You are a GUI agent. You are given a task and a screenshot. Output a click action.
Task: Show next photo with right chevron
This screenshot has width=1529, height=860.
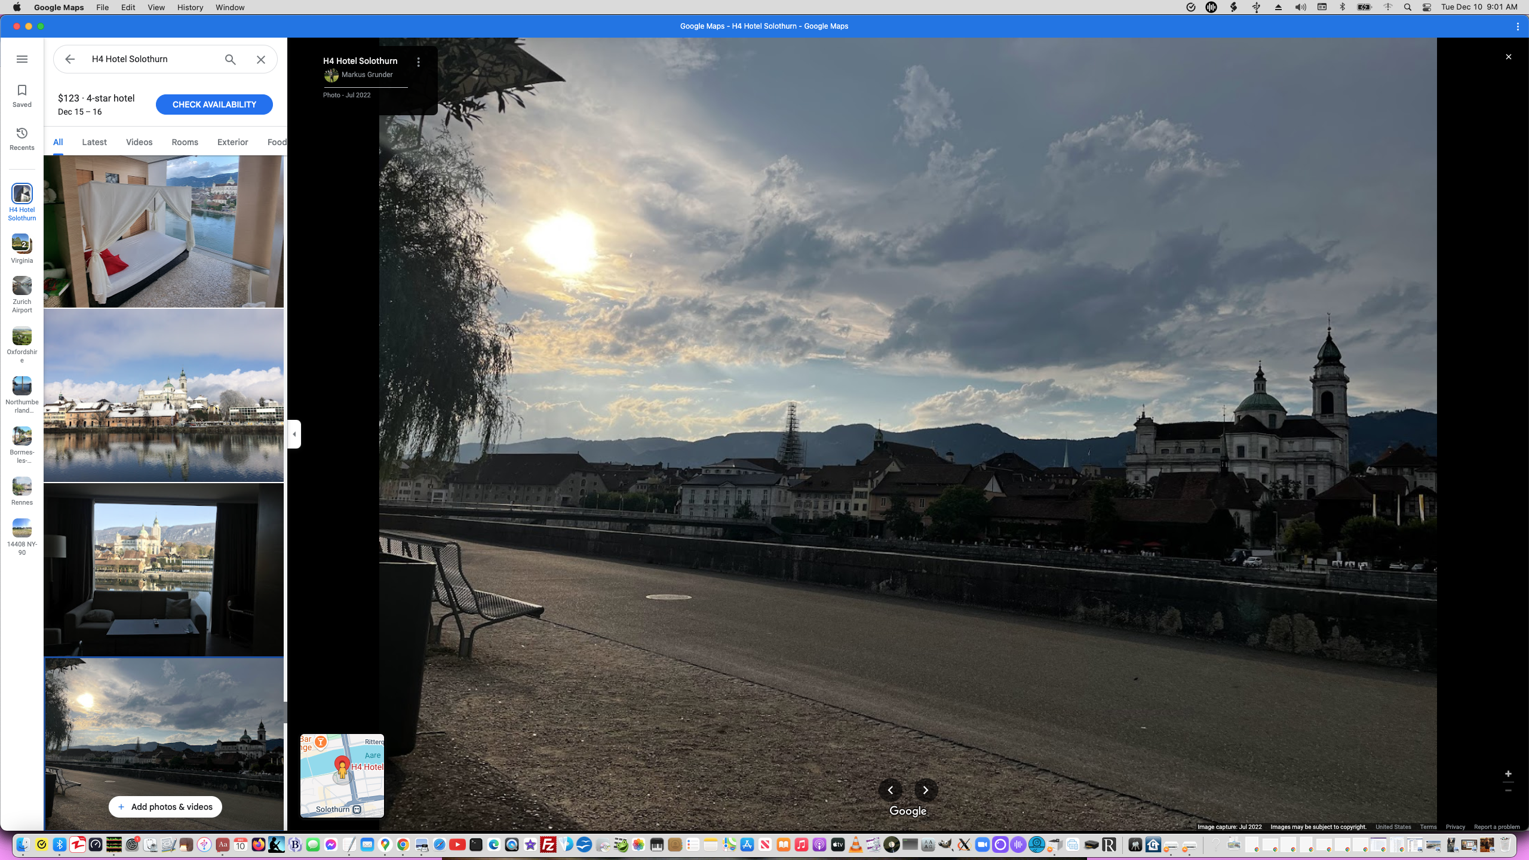click(x=925, y=790)
